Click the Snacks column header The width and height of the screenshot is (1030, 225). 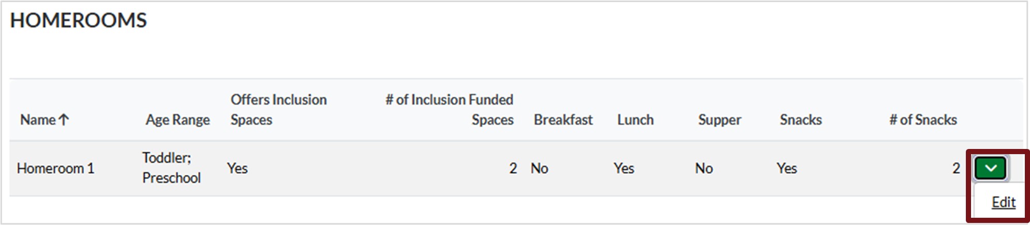click(x=800, y=120)
